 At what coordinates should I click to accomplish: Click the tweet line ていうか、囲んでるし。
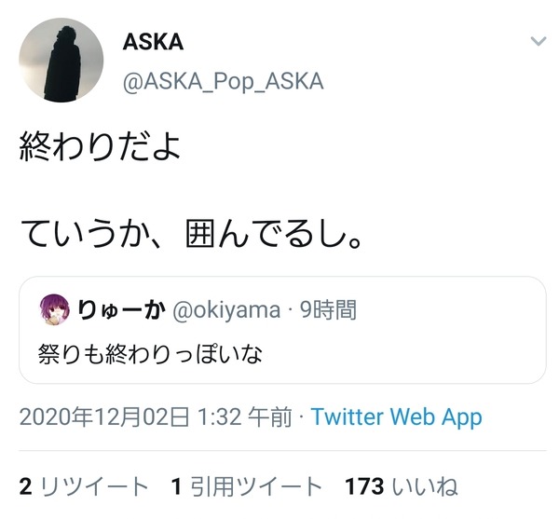click(x=191, y=234)
